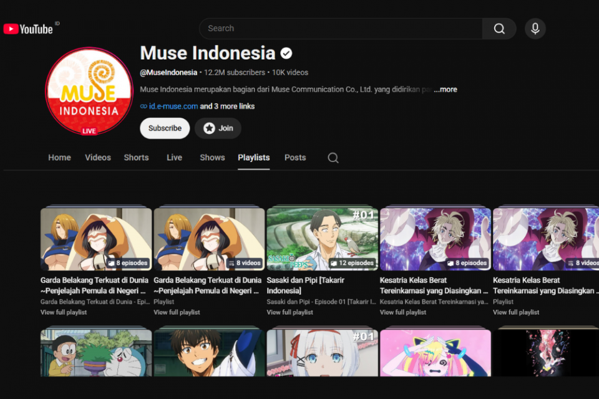Click inside the Search text field
599x399 pixels.
(341, 29)
